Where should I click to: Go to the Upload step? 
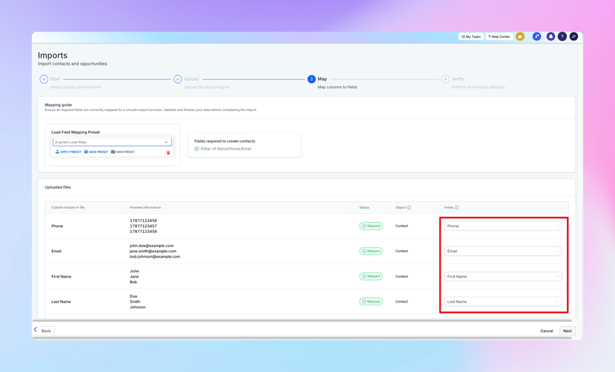[x=178, y=79]
